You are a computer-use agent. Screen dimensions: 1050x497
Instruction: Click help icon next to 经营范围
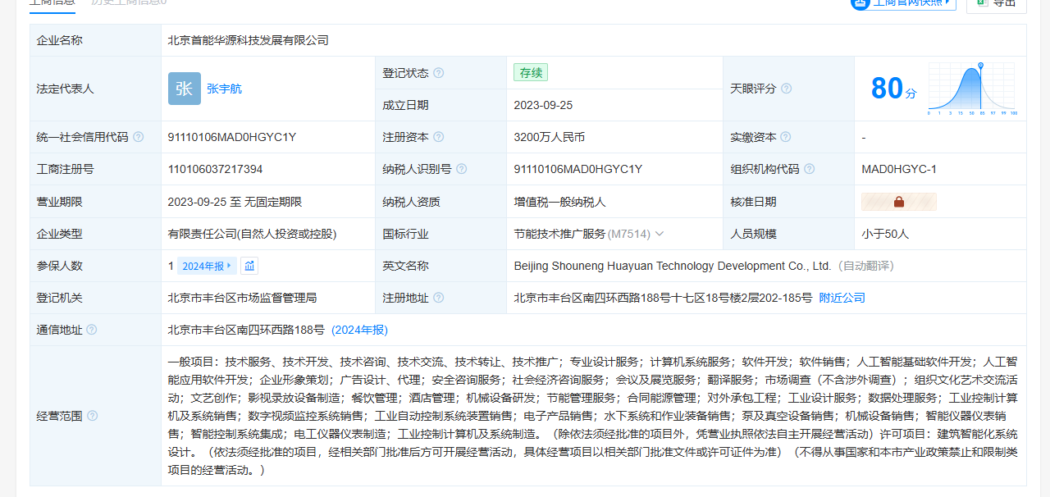[x=92, y=416]
